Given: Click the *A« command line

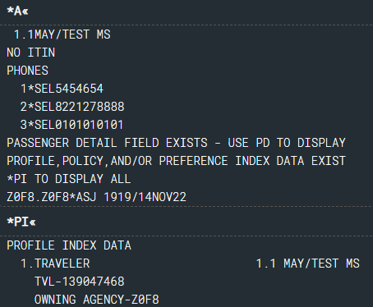Looking at the screenshot, I should [x=17, y=11].
